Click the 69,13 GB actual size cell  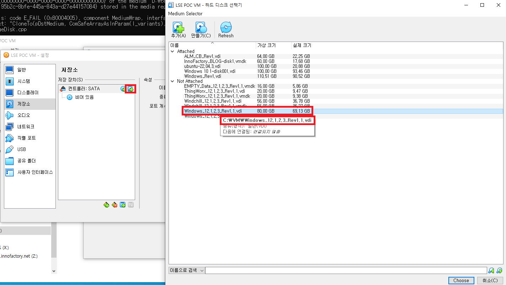pyautogui.click(x=301, y=111)
